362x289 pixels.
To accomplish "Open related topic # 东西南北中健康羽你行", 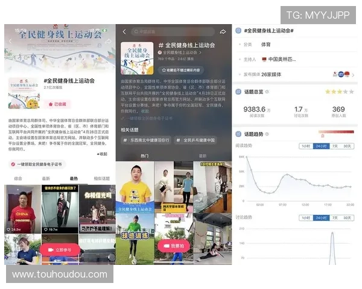I will (x=146, y=140).
